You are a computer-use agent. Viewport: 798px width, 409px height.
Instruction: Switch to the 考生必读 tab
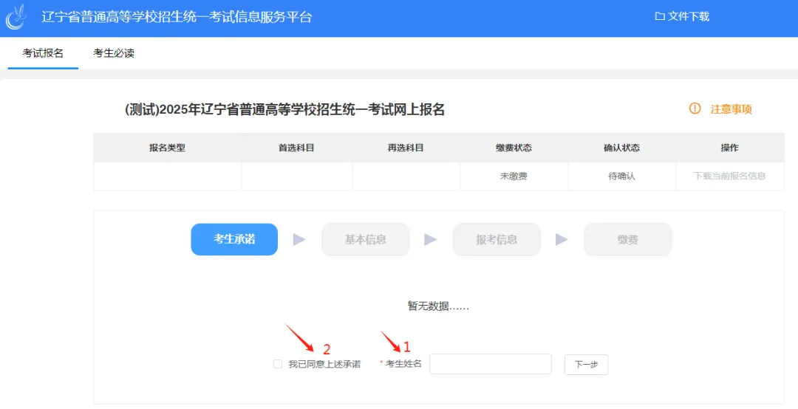click(114, 53)
